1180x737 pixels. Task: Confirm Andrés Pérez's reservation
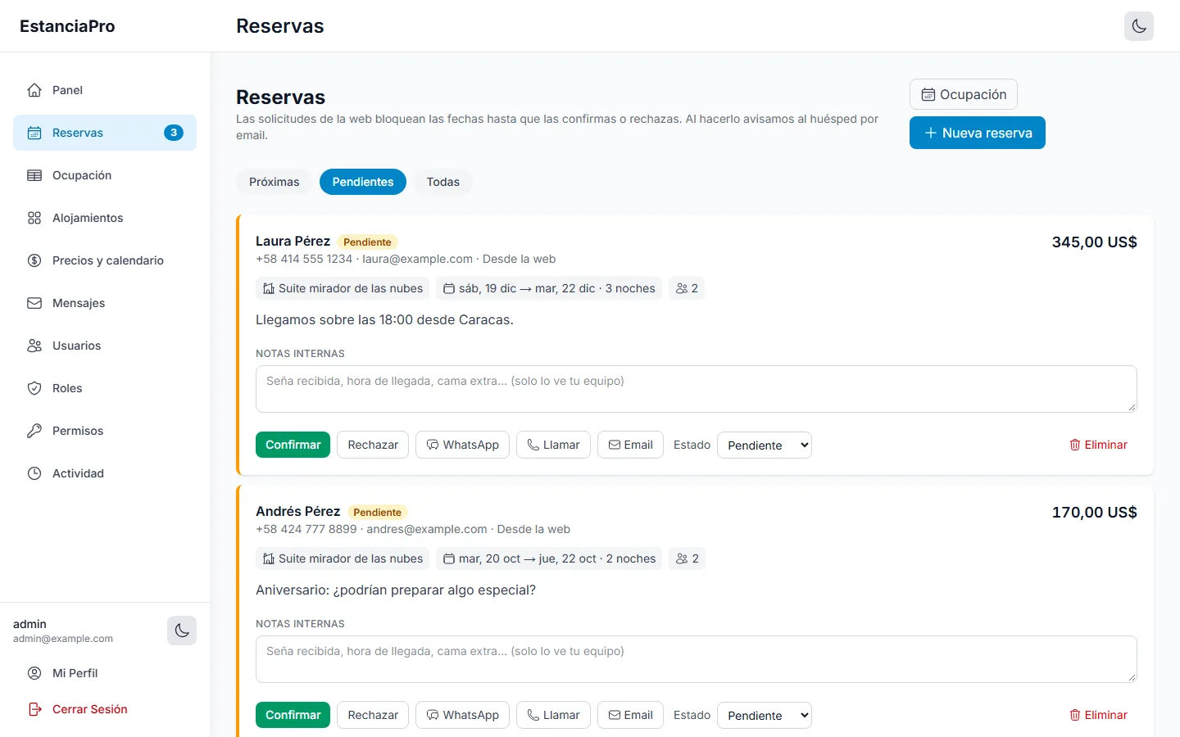click(x=293, y=715)
